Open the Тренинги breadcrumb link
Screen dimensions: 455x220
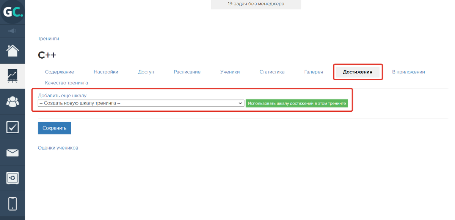pos(49,39)
